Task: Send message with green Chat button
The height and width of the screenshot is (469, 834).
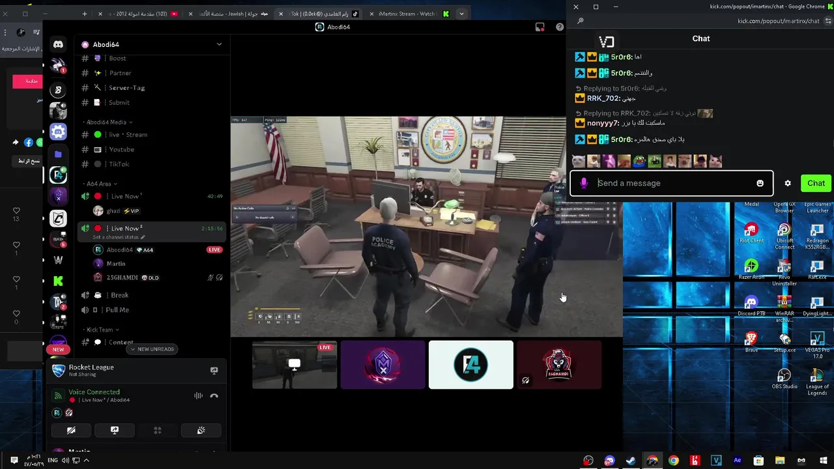Action: coord(816,183)
